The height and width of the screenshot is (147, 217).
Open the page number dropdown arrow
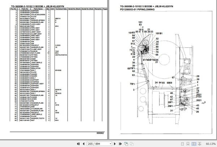pyautogui.click(x=110, y=144)
